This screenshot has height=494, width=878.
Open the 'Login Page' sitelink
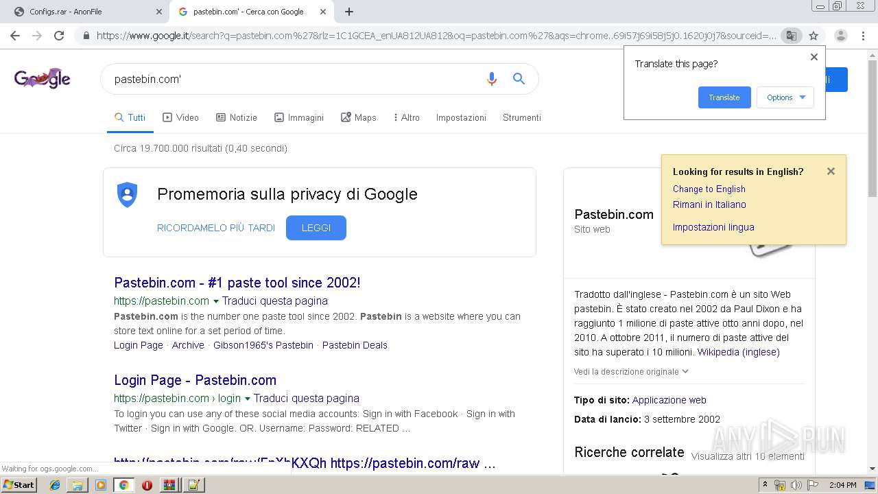[x=139, y=345]
